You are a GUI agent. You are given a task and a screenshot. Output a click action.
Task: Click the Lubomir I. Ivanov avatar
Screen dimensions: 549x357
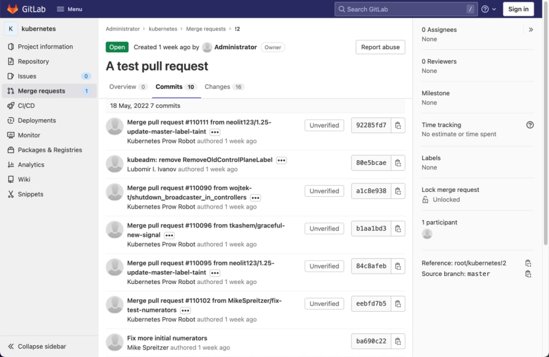[115, 164]
